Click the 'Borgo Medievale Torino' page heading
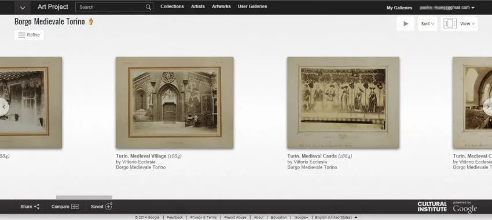The width and height of the screenshot is (492, 220). click(x=50, y=21)
